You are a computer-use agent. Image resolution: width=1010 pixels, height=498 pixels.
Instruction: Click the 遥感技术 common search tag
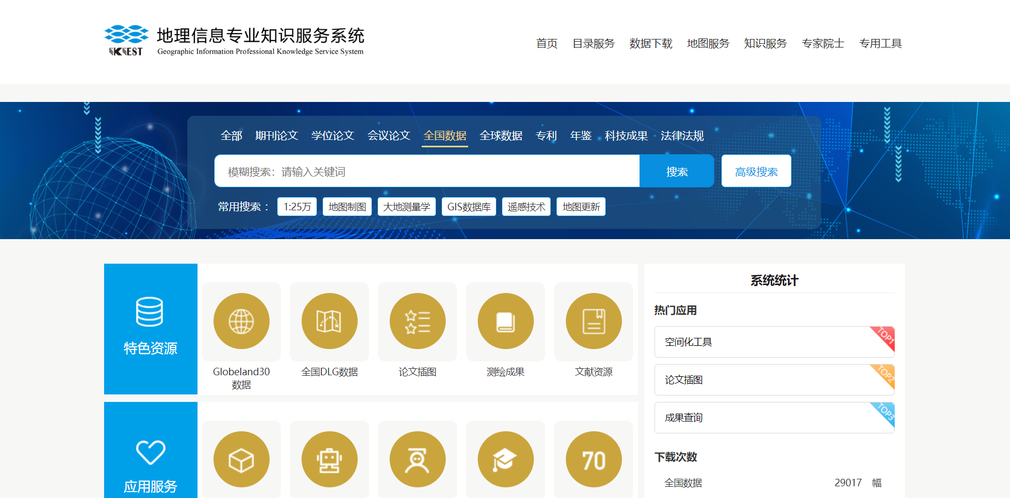(526, 207)
